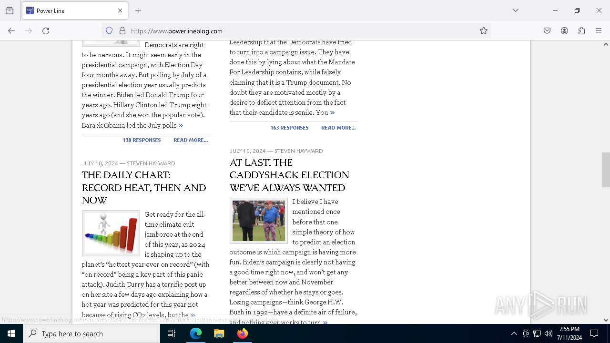Open File Explorer from the taskbar
The image size is (610, 343).
[x=219, y=333]
